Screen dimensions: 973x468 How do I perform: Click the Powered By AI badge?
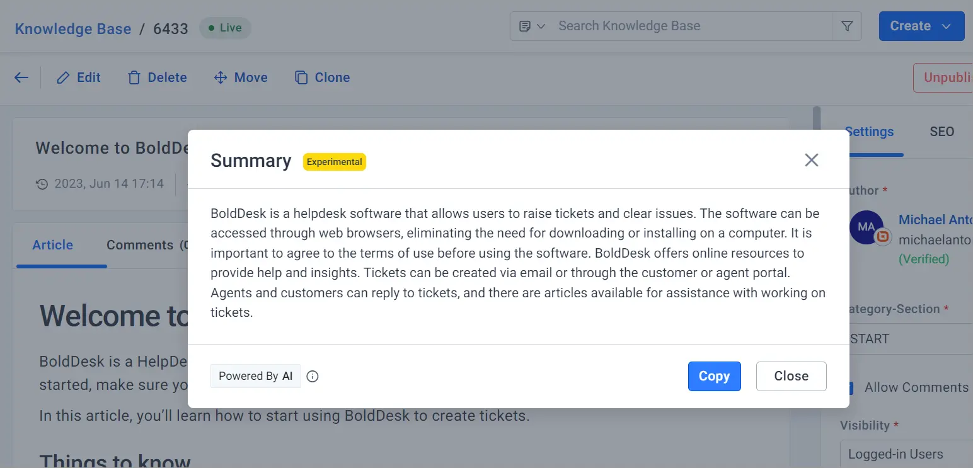click(255, 376)
